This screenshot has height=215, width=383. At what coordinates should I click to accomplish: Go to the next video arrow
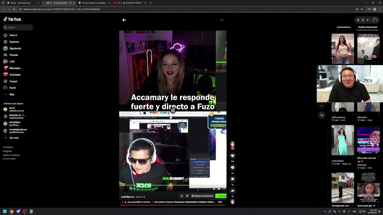pyautogui.click(x=322, y=115)
